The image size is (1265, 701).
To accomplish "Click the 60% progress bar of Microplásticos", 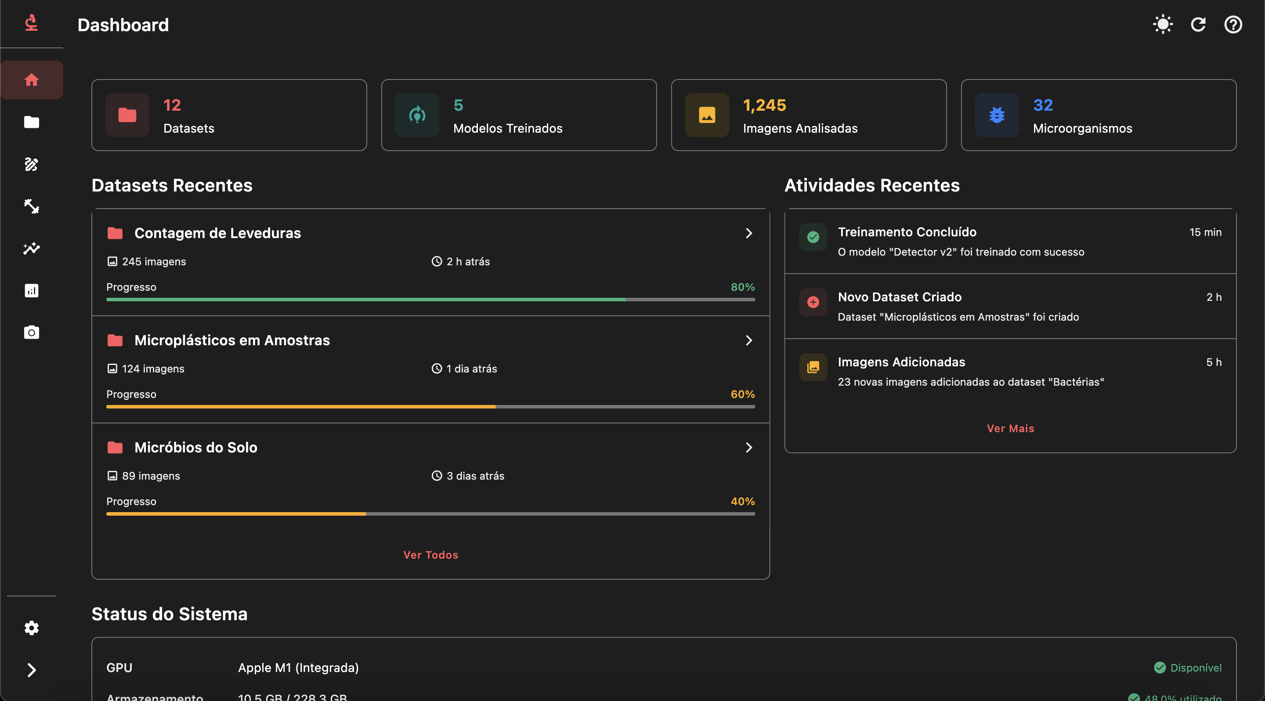I will 430,406.
